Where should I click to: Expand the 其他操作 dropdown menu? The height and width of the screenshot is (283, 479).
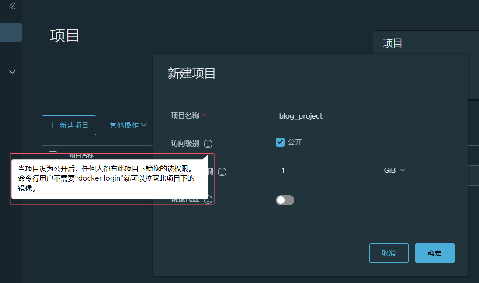point(128,125)
